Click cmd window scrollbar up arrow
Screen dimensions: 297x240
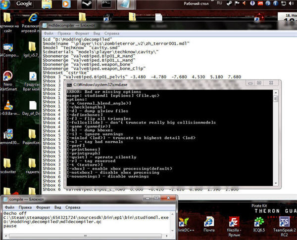276,93
